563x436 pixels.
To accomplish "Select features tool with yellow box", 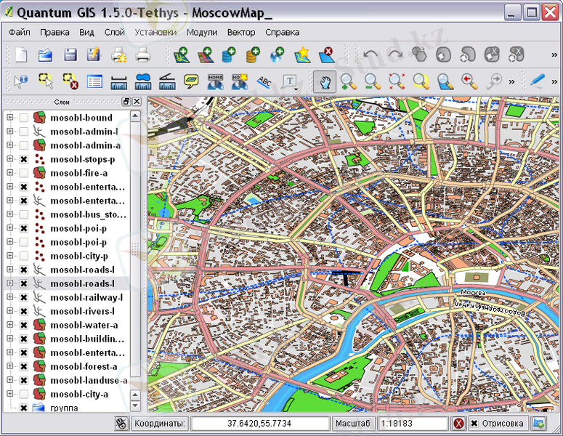I will pos(46,81).
